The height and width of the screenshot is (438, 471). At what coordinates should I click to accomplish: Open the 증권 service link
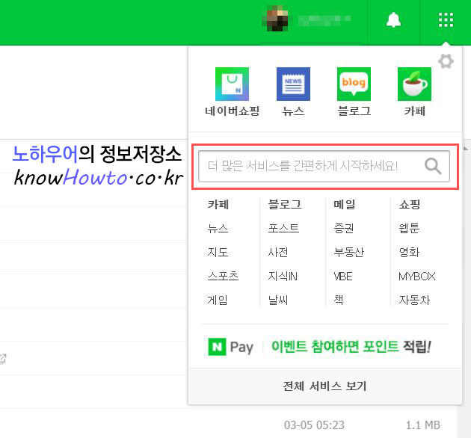pos(344,228)
